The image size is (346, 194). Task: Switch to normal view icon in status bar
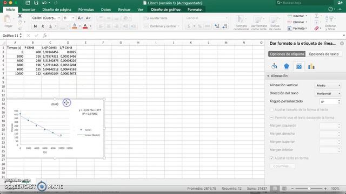tap(275, 189)
